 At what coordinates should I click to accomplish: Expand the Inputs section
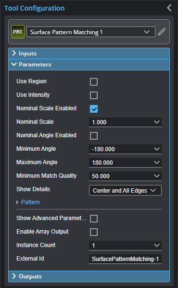(89, 53)
